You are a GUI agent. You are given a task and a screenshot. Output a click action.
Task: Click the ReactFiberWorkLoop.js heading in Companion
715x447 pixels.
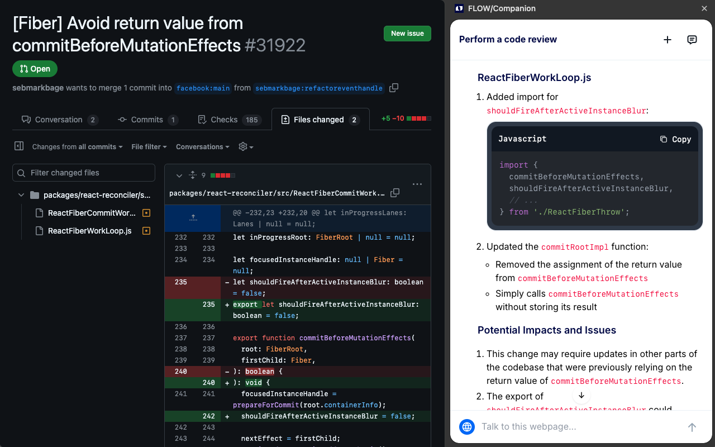click(x=534, y=78)
